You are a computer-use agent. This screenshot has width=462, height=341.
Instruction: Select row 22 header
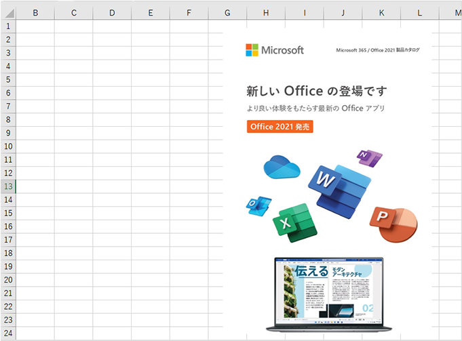point(8,306)
